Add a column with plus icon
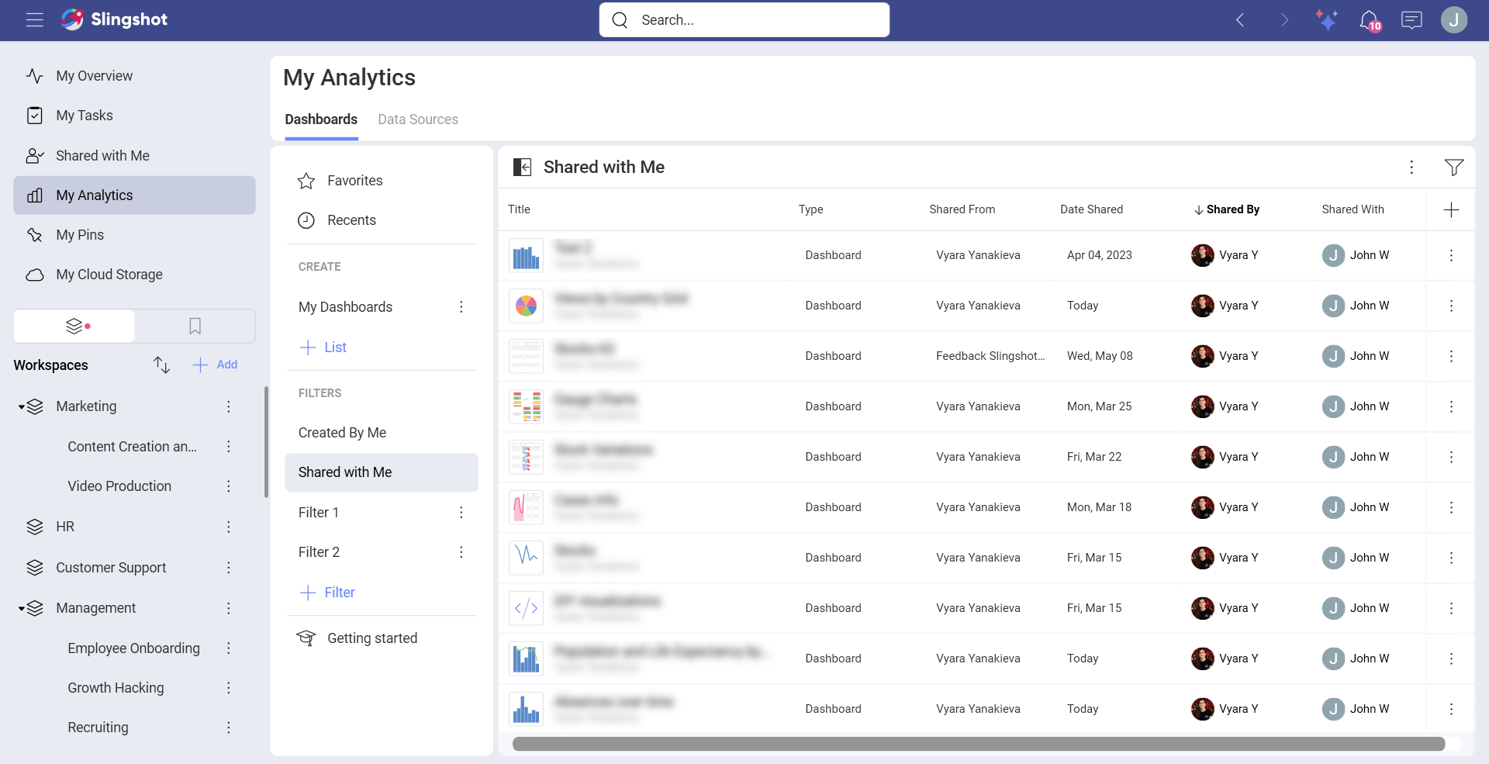The height and width of the screenshot is (764, 1489). pos(1451,210)
